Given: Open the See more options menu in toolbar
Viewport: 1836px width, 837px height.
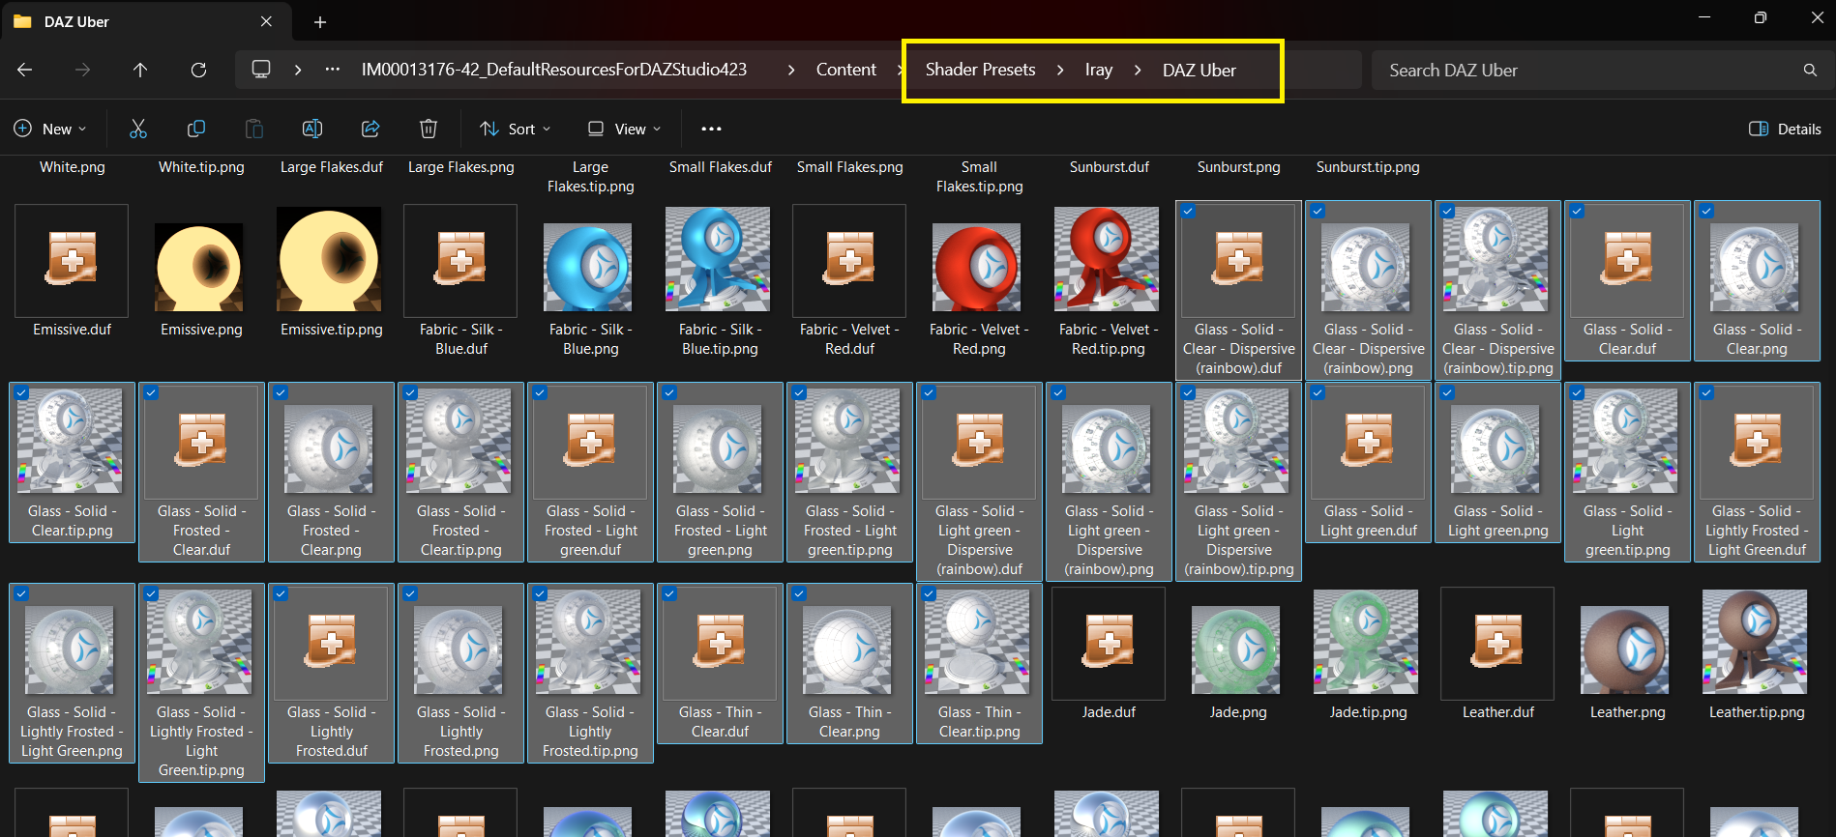Looking at the screenshot, I should [712, 129].
